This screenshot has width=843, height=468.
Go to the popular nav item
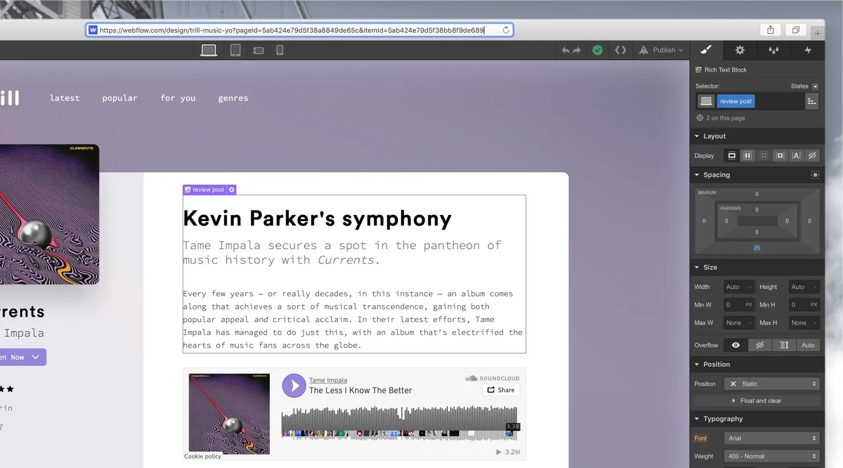tap(120, 98)
